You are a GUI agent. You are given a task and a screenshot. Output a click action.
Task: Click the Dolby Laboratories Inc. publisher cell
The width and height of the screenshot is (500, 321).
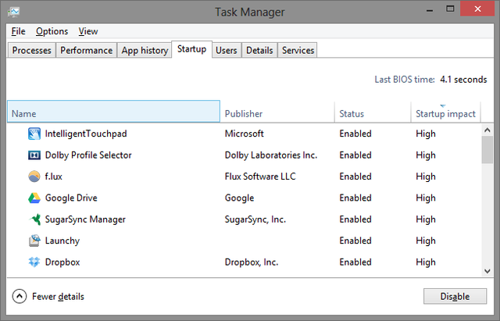point(271,155)
